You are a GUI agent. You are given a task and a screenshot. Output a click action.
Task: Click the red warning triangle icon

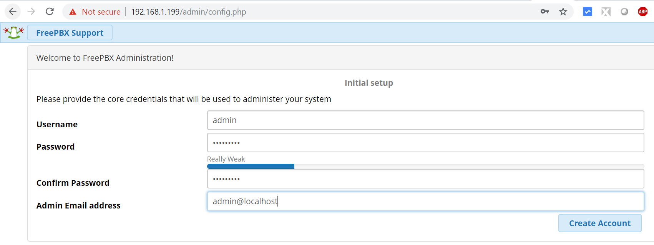tap(73, 12)
